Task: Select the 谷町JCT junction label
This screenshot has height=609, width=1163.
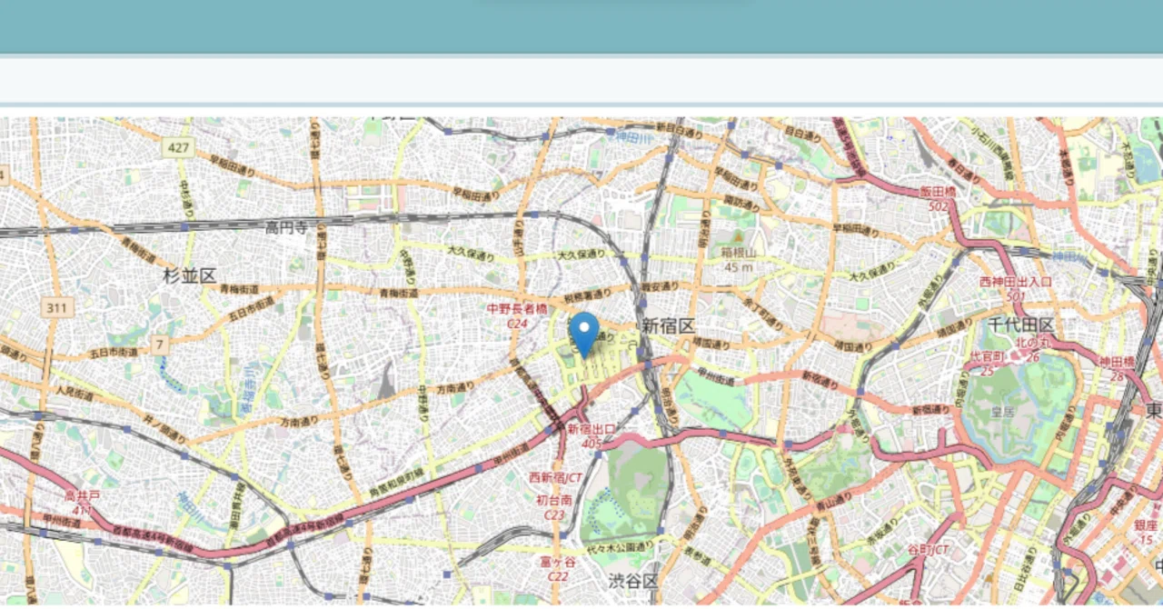Action: coord(928,550)
